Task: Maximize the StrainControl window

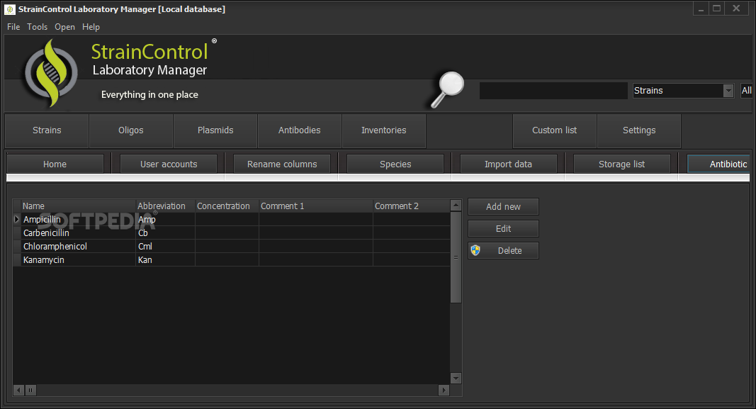Action: pos(717,9)
